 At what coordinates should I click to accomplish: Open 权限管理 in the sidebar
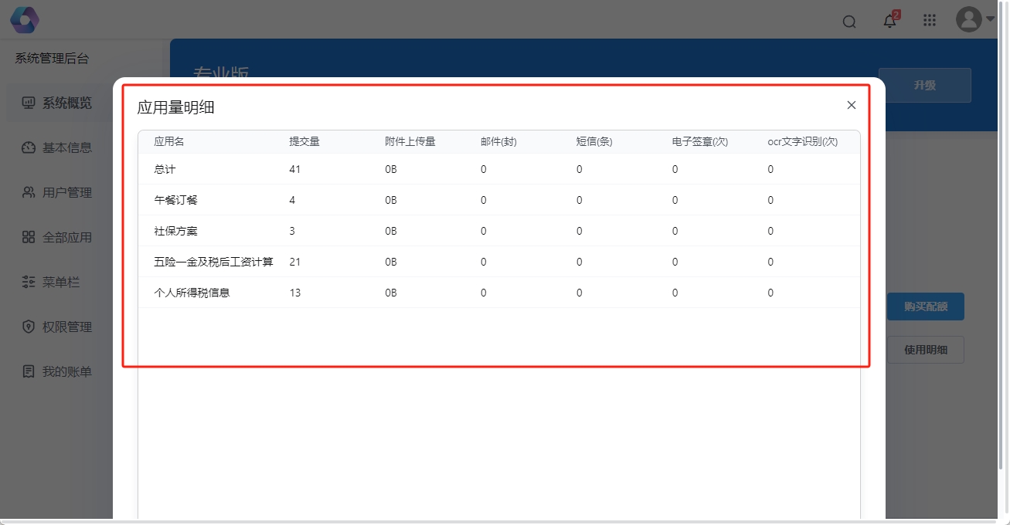pos(66,327)
